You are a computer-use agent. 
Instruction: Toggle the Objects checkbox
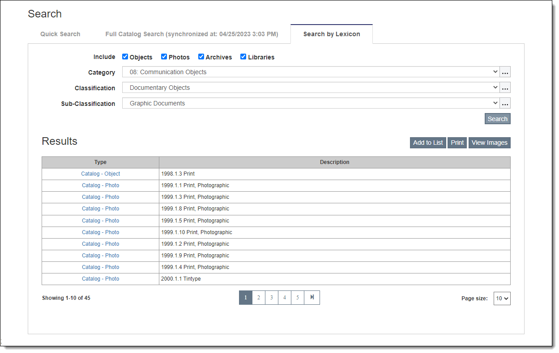coord(125,57)
